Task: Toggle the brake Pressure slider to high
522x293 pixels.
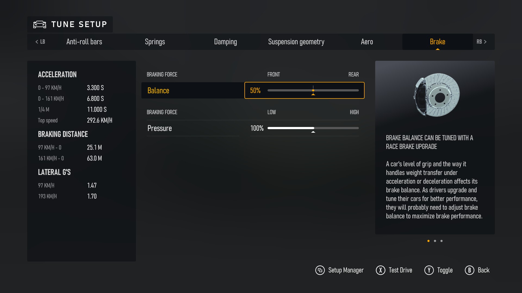Action: tap(358, 128)
